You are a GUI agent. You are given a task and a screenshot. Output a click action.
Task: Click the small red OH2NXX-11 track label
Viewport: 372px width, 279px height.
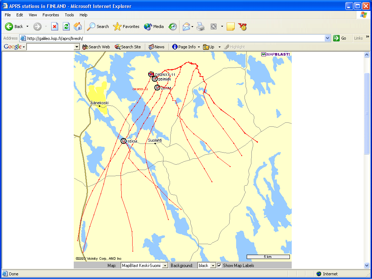[140, 89]
